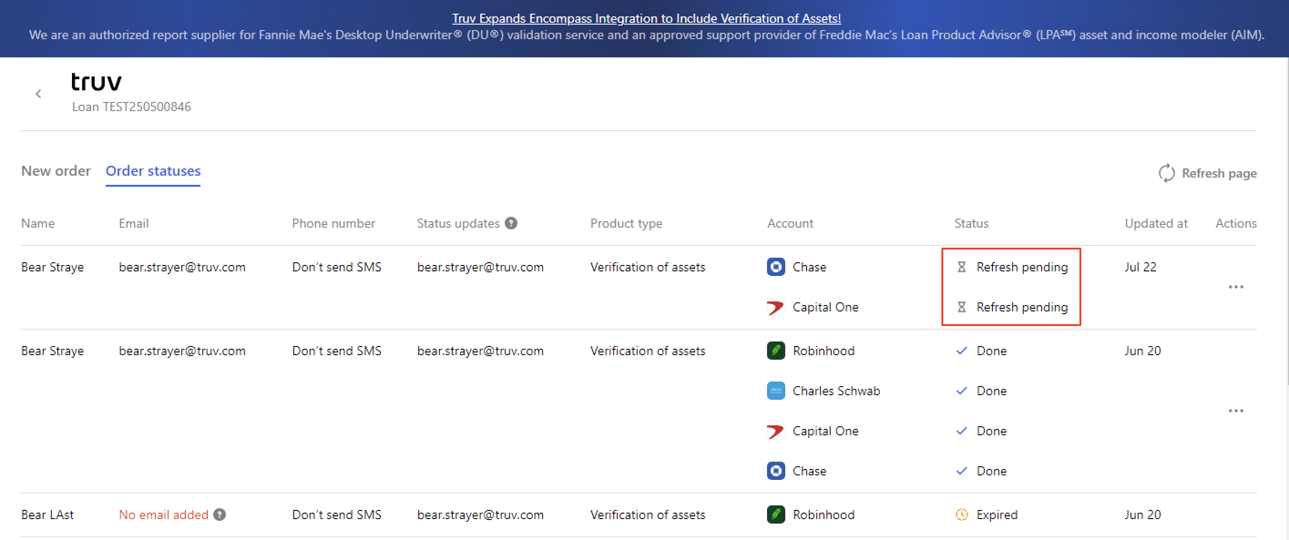
Task: Click the Email column header
Action: (x=133, y=224)
